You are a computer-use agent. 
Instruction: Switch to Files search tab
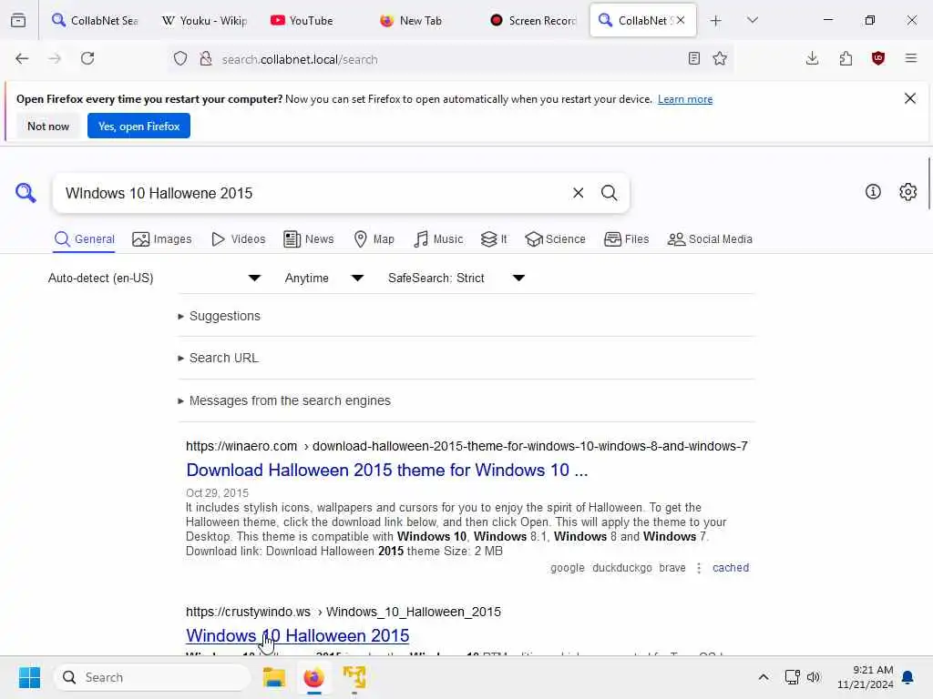pos(627,239)
